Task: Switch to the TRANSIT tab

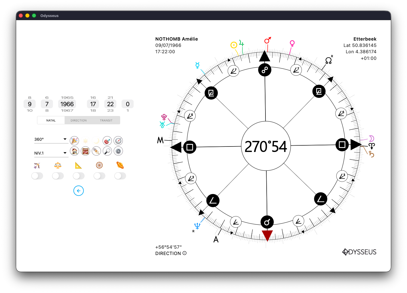Action: (x=106, y=120)
